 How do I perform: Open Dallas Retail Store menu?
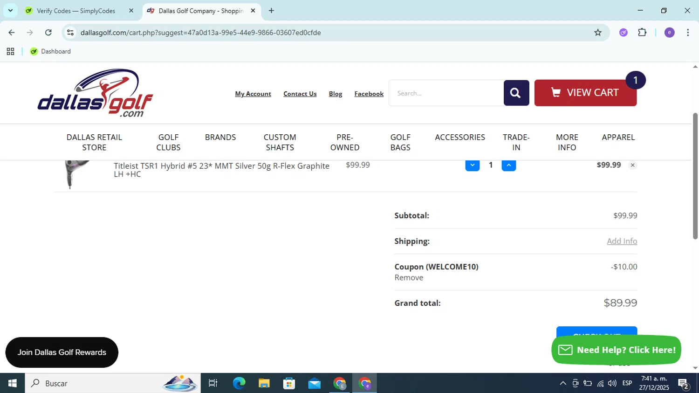tap(94, 142)
